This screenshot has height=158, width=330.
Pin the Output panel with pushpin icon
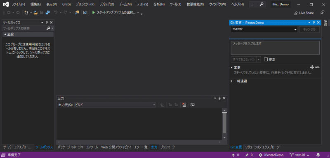point(219,98)
